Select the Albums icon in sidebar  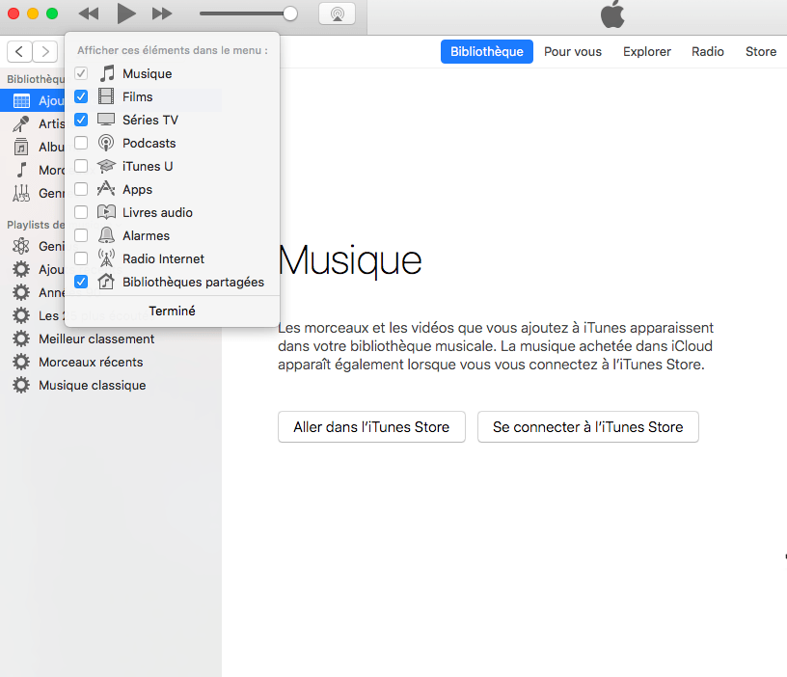tap(21, 147)
